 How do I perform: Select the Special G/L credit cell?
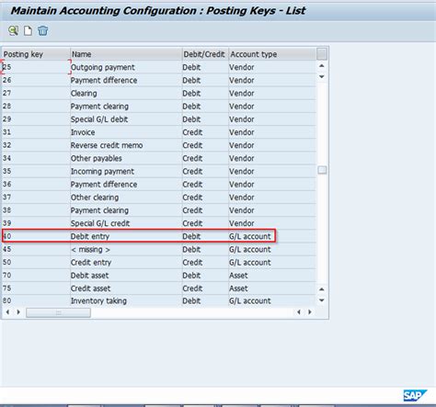[x=126, y=223]
